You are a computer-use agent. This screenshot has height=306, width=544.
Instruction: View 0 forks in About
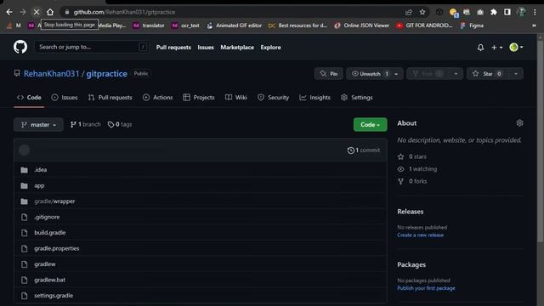pos(413,181)
